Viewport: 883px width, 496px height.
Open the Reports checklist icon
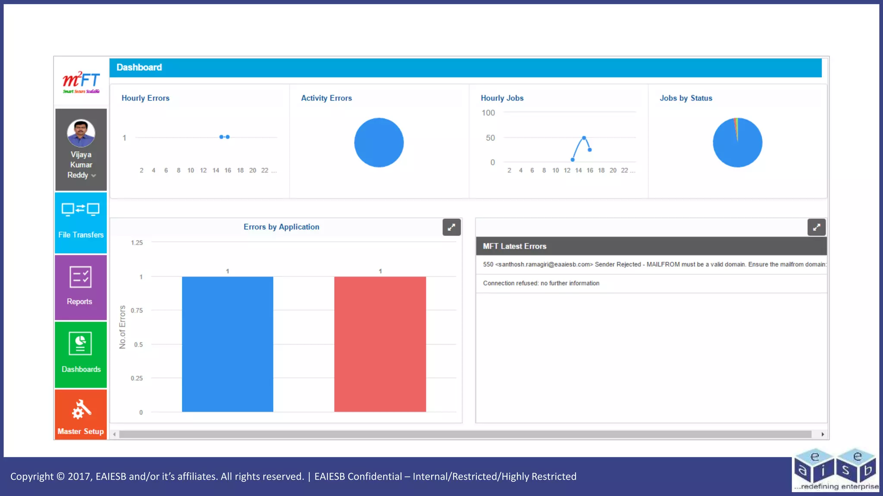point(81,277)
